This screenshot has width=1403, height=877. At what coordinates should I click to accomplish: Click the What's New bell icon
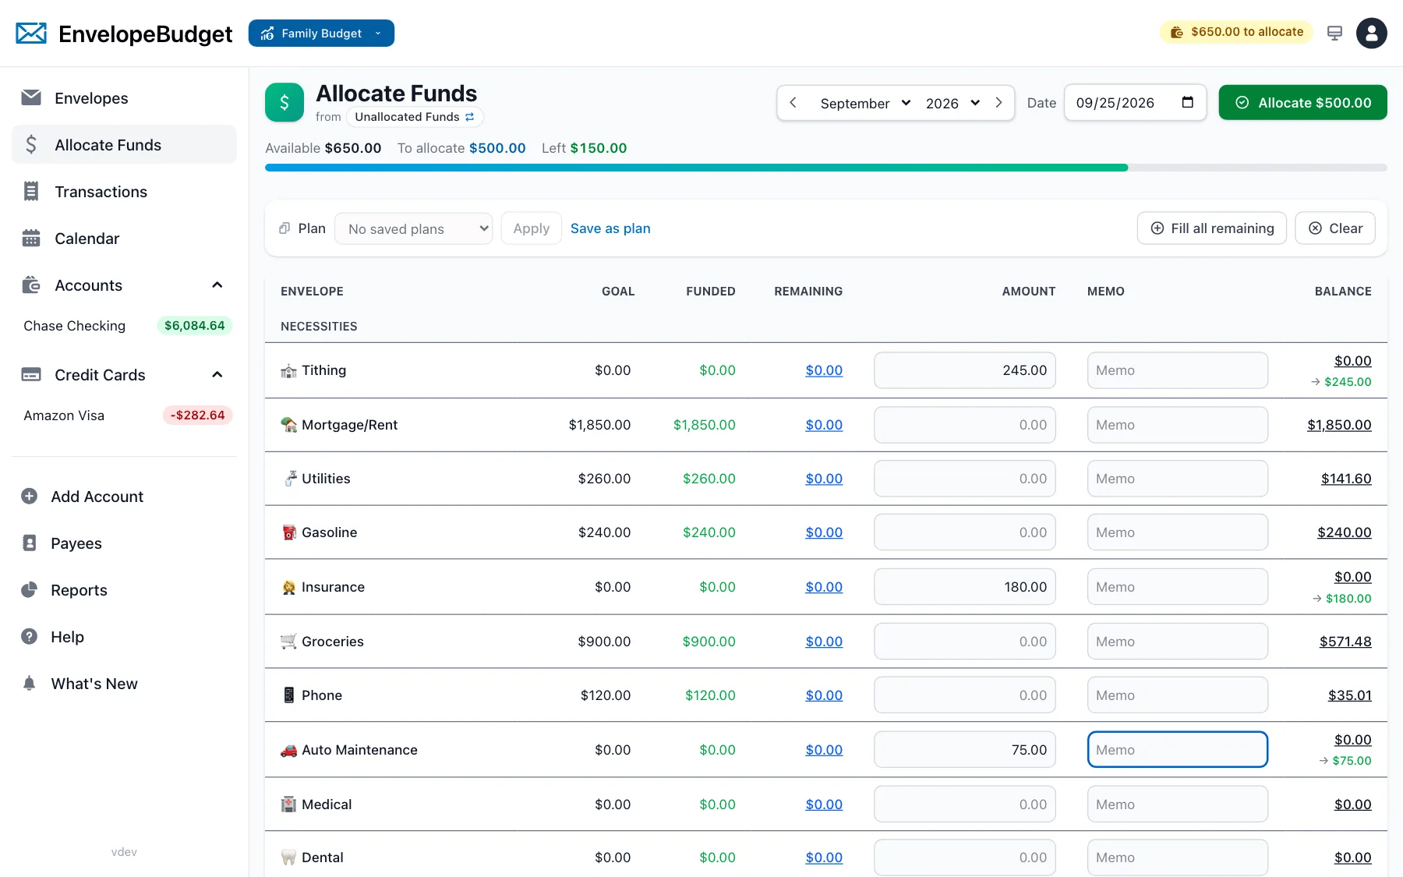(x=30, y=684)
